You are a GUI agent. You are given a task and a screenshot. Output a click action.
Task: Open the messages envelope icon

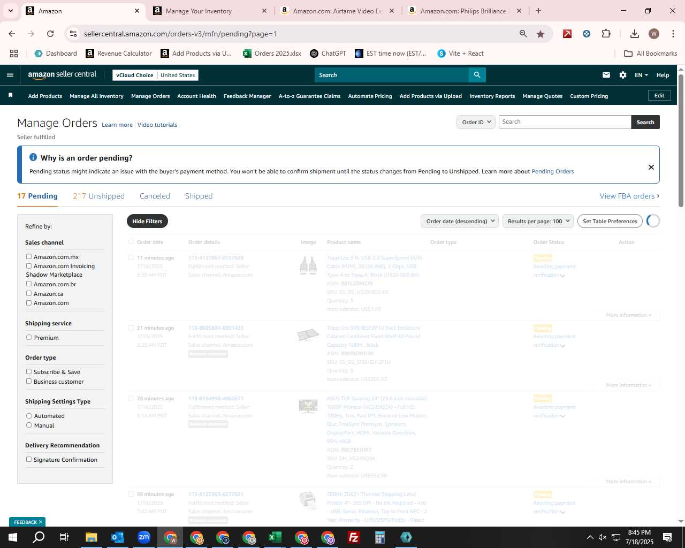(x=606, y=75)
